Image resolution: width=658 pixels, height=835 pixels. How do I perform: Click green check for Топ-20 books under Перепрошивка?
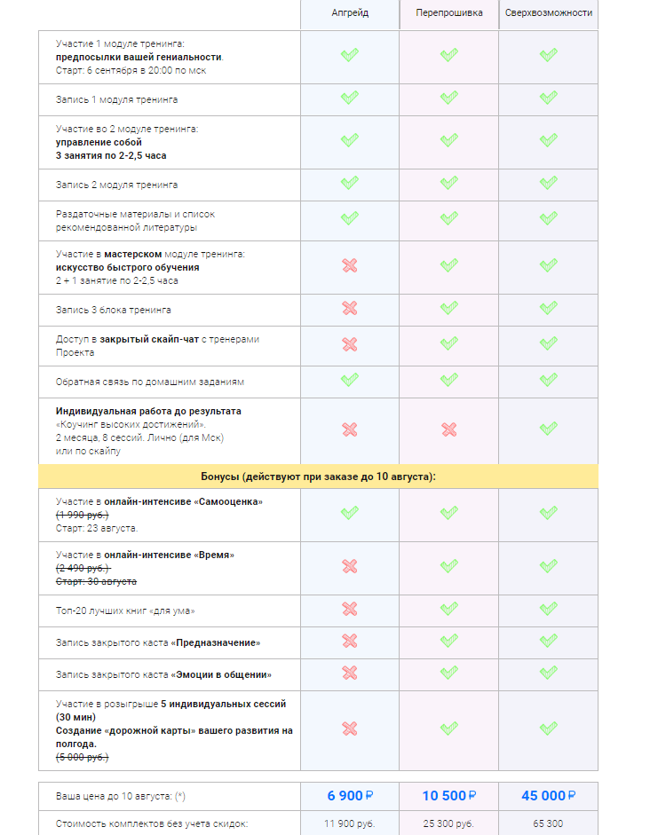pos(449,609)
